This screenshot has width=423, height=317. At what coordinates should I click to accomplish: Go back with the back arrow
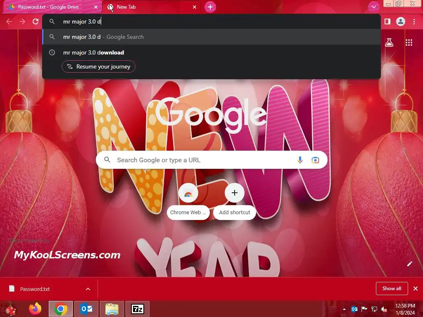coord(9,21)
